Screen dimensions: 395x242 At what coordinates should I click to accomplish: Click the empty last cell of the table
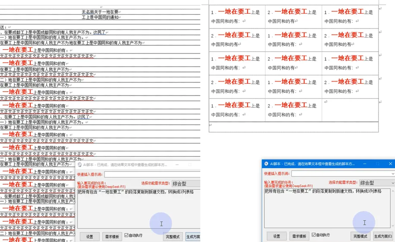click(350, 110)
